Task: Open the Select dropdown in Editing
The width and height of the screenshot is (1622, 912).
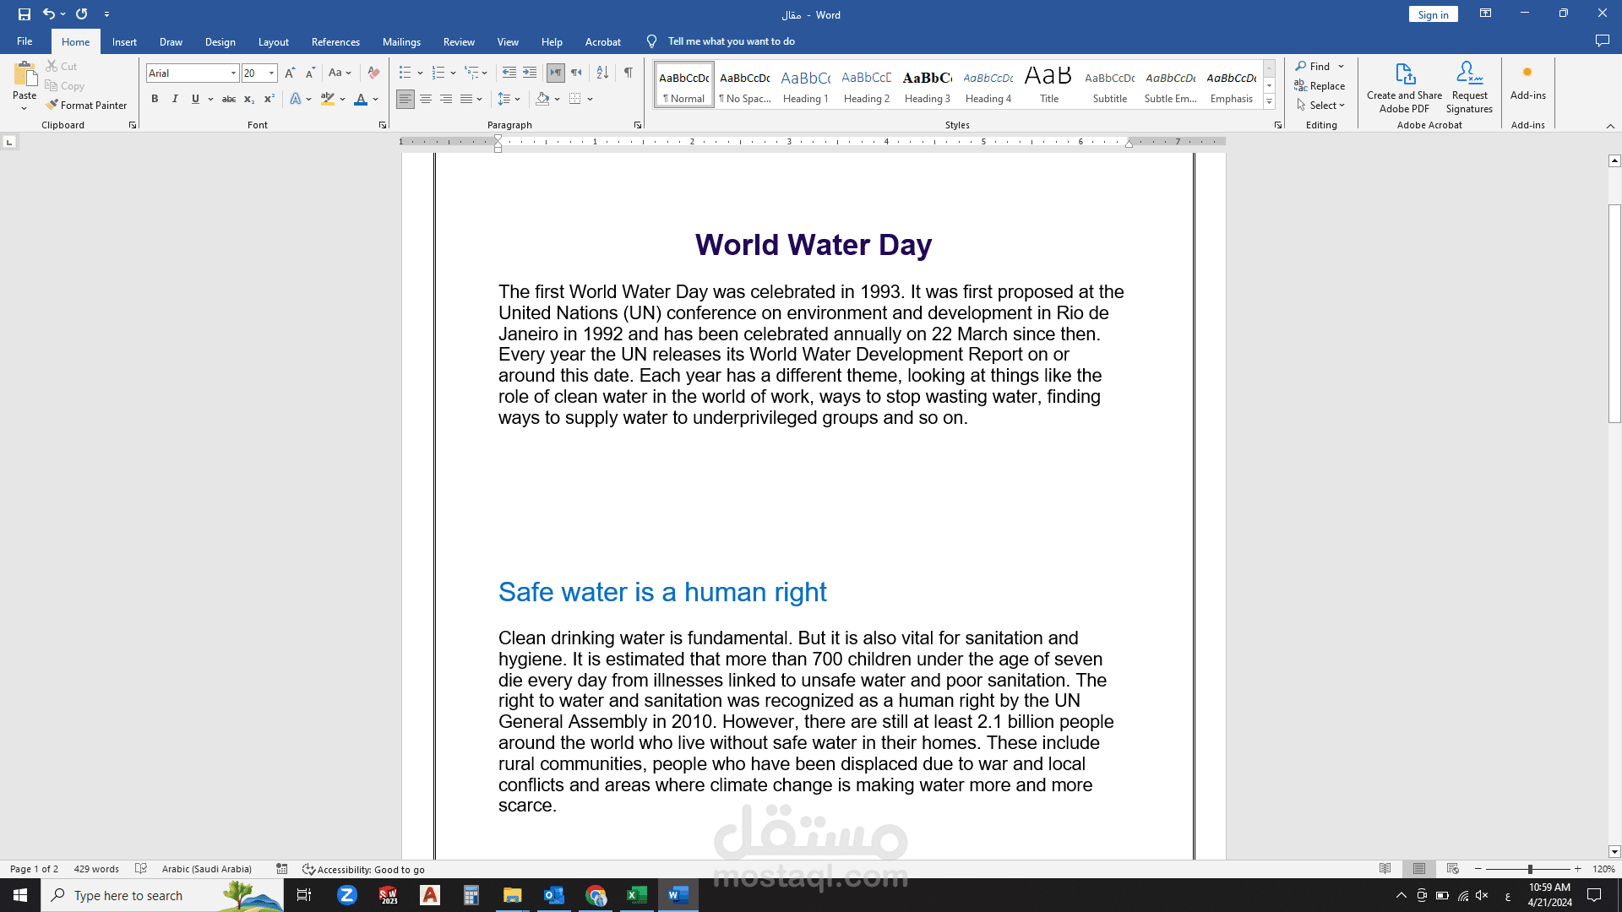Action: 1321,106
